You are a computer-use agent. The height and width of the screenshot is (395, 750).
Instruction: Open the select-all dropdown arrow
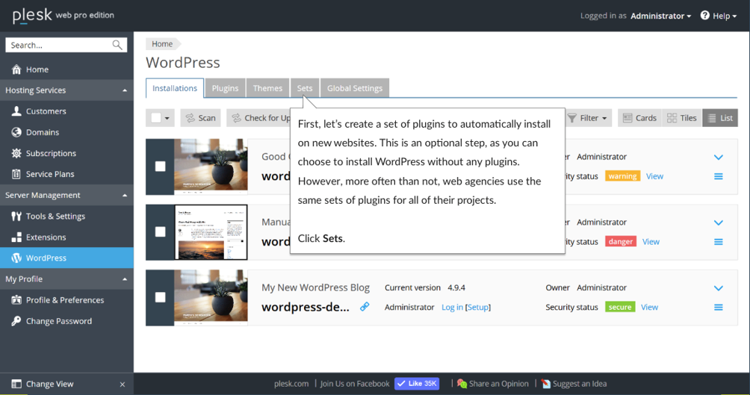[167, 118]
